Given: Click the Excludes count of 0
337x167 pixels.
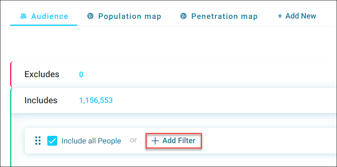Looking at the screenshot, I should (81, 75).
